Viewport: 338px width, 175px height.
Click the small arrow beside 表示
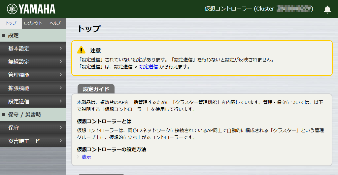[x=78, y=157]
